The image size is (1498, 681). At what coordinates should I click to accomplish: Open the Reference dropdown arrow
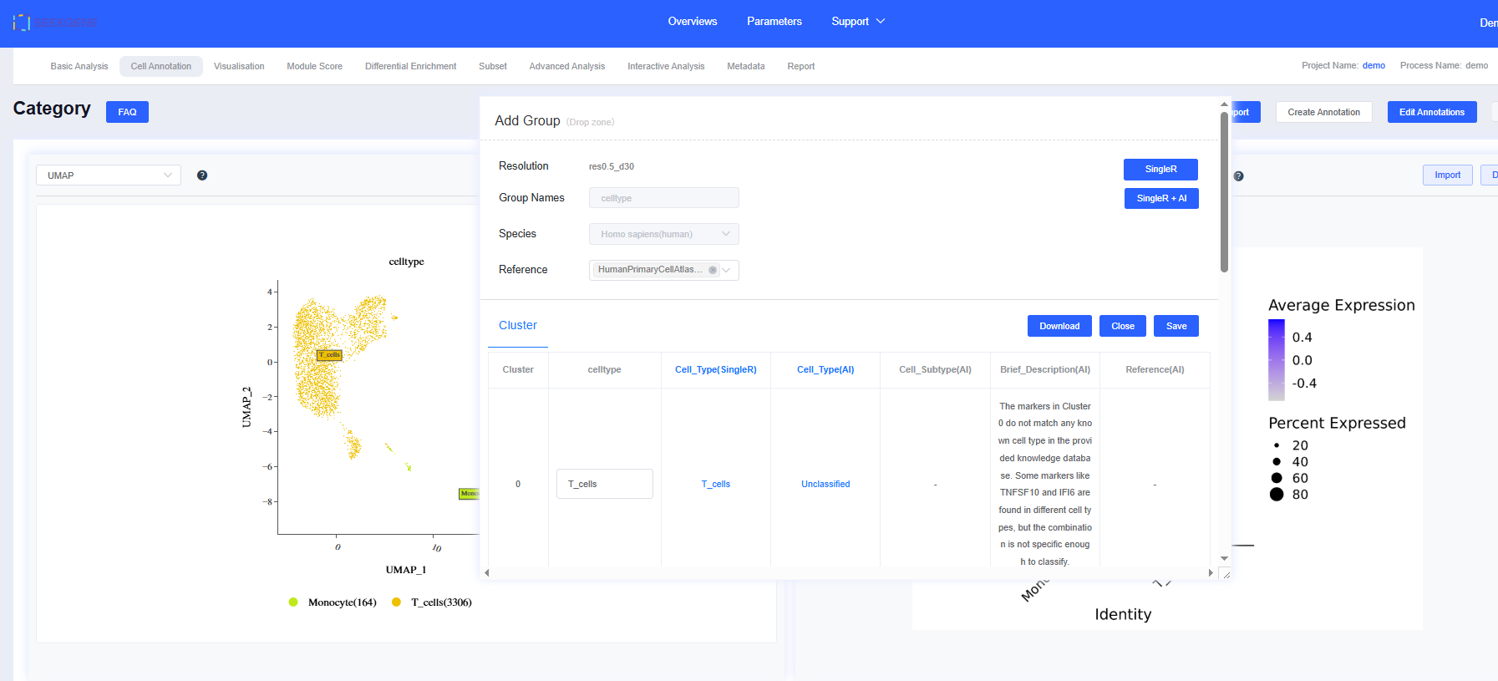[x=727, y=270]
